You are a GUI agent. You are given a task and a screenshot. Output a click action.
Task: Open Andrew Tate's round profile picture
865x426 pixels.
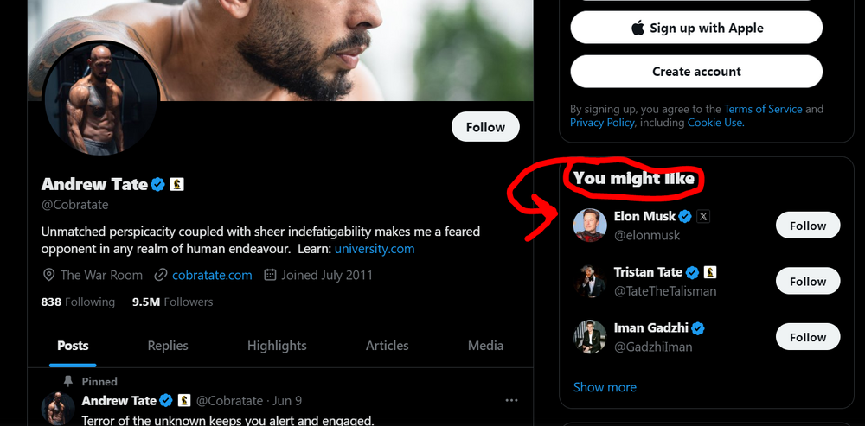tap(102, 97)
